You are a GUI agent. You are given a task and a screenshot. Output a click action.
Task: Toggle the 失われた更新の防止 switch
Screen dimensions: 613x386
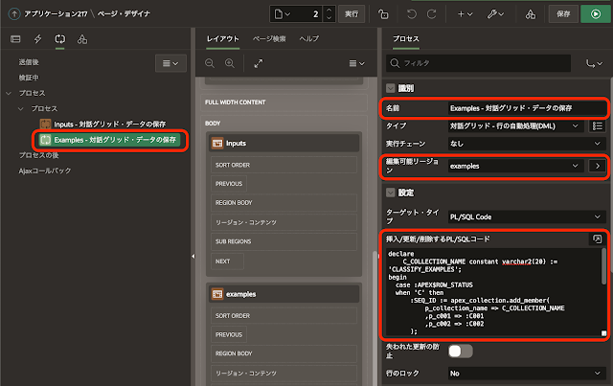coord(461,352)
